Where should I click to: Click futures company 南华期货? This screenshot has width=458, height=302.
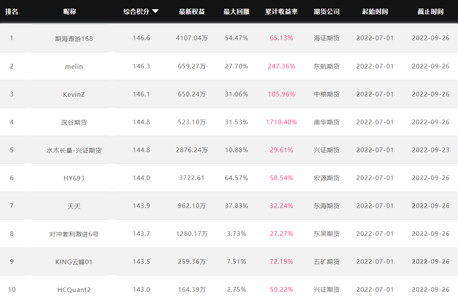(327, 122)
